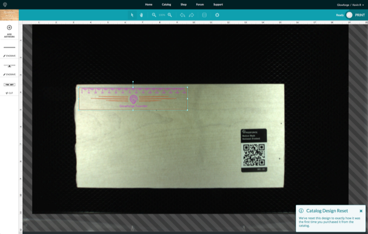368x234 pixels.
Task: Click the 100% zoom level value
Action: pyautogui.click(x=162, y=15)
